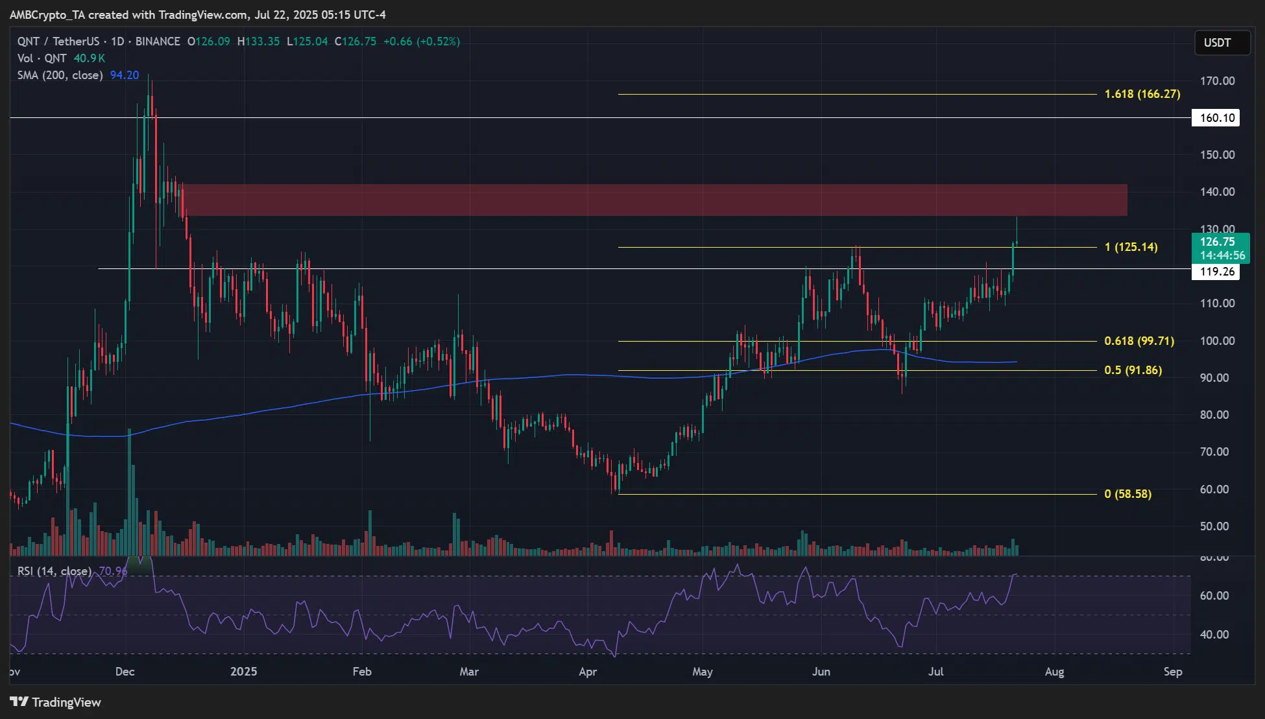
Task: Click the Mar label on the time axis
Action: pos(469,672)
